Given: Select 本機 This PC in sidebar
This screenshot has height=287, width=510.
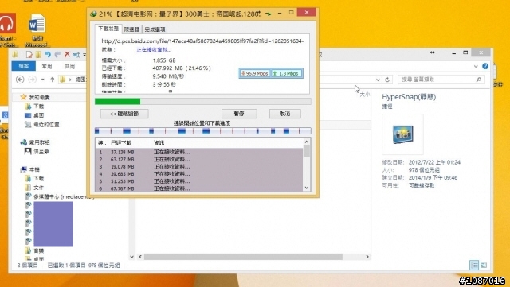Looking at the screenshot, I should [x=30, y=169].
